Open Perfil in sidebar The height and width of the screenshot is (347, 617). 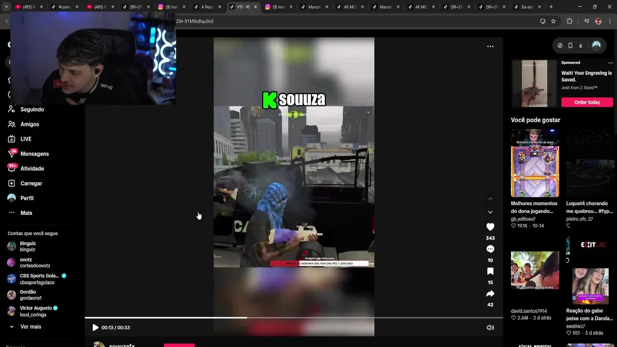pyautogui.click(x=27, y=198)
